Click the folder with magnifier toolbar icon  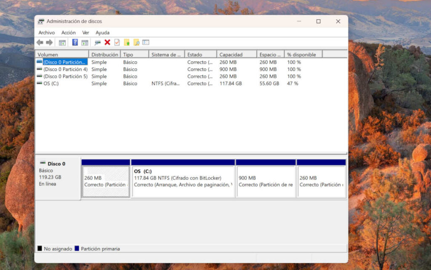coord(136,42)
